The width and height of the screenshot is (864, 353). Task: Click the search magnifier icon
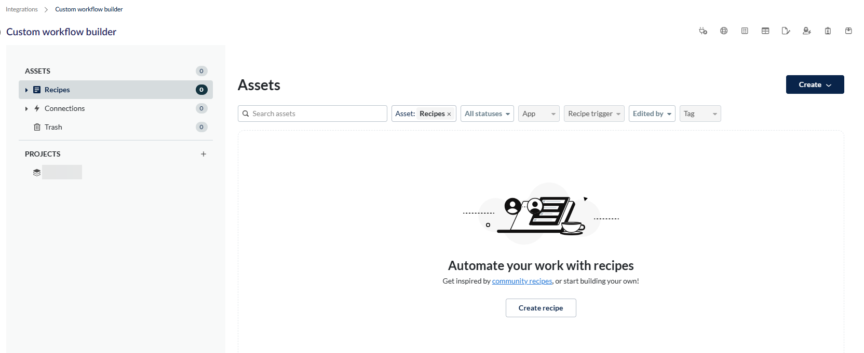point(246,114)
